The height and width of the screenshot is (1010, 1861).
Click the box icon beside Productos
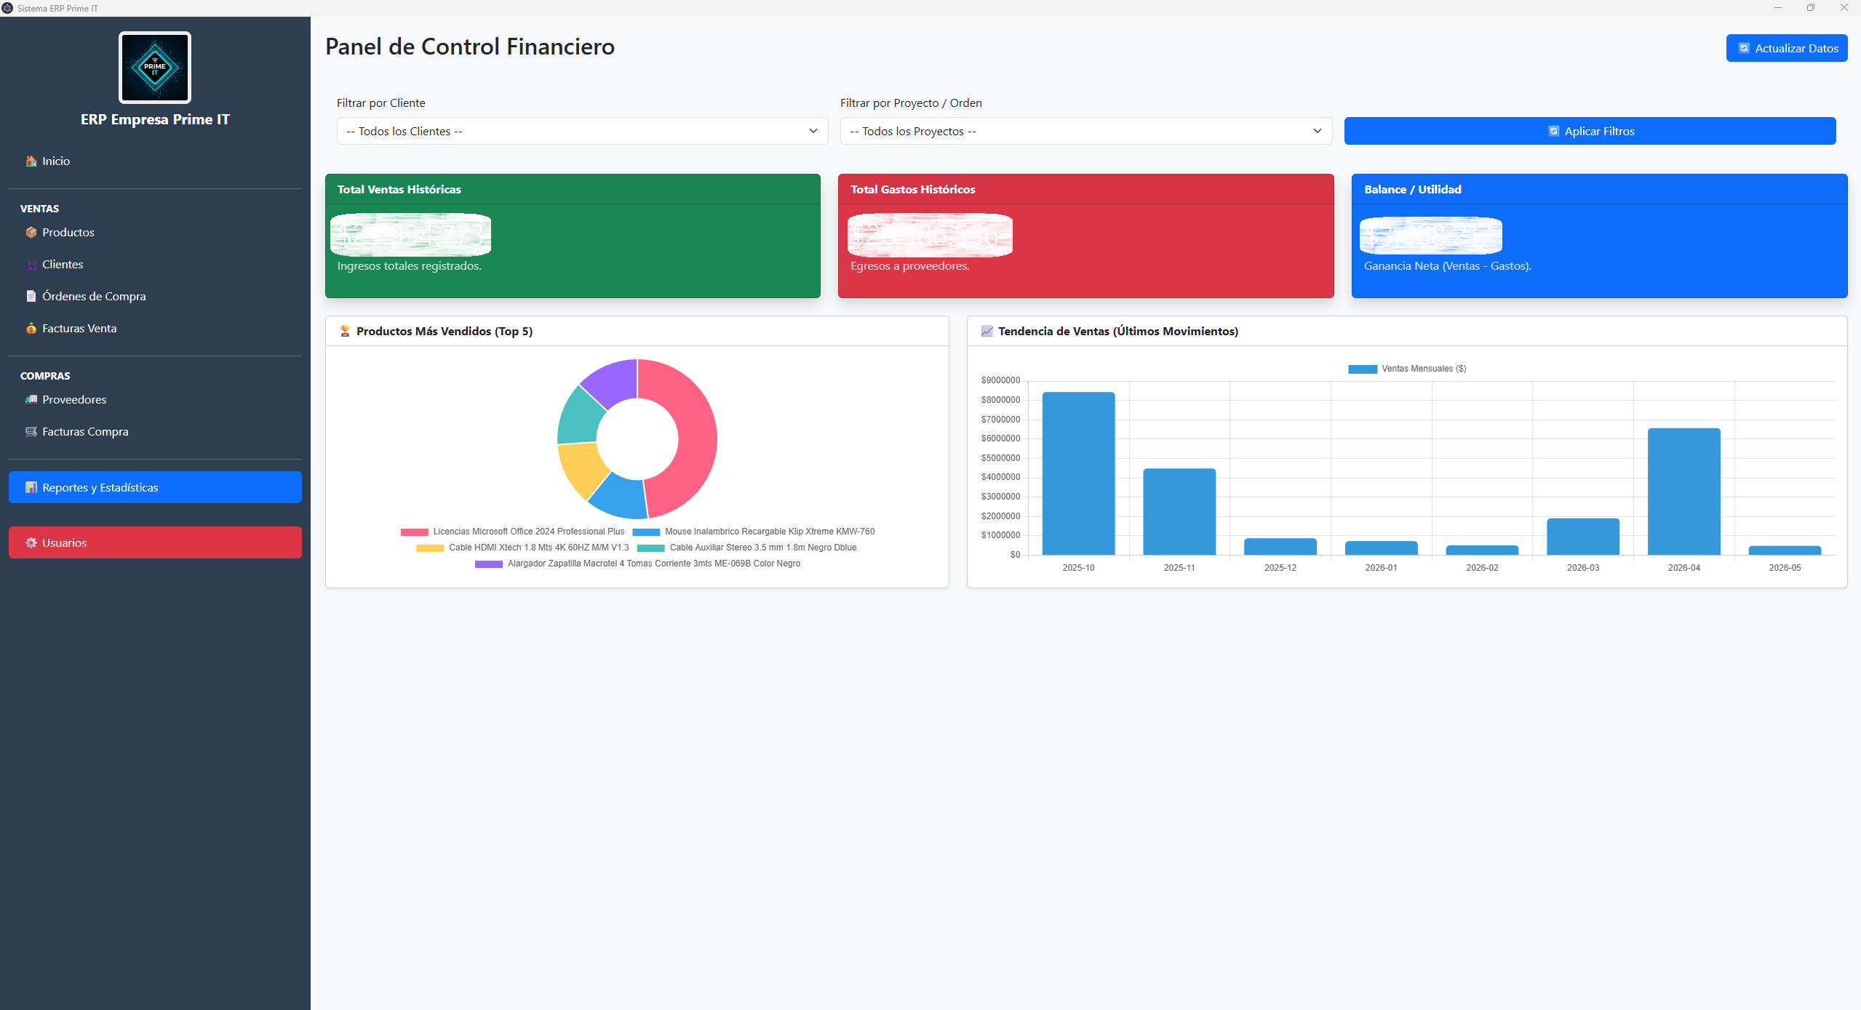coord(31,233)
